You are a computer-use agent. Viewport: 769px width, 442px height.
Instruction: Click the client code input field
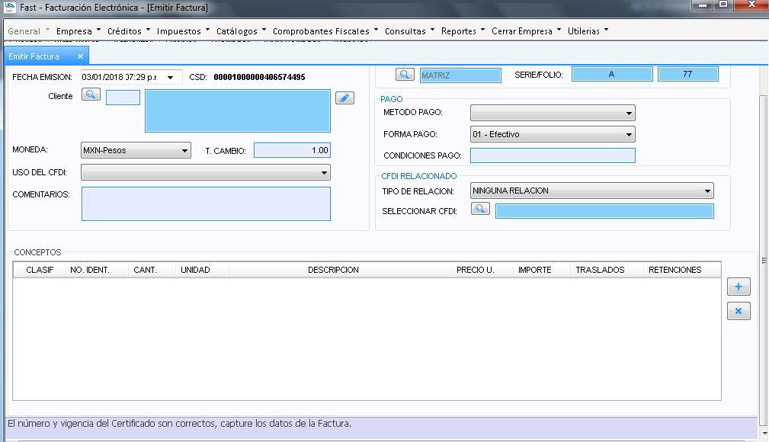[123, 98]
